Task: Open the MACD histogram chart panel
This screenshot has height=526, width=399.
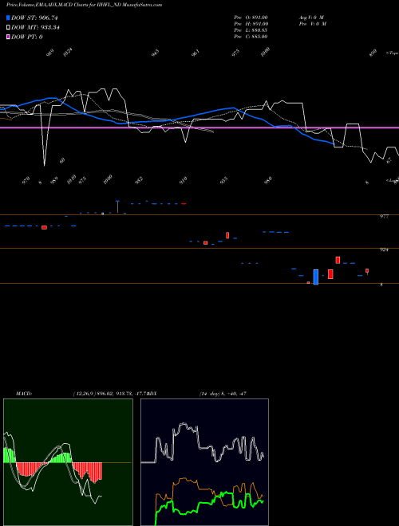Action: (68, 462)
